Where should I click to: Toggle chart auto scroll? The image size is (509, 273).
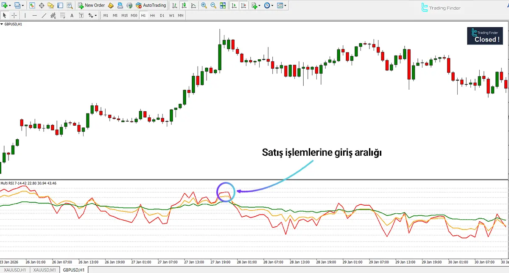(x=234, y=5)
